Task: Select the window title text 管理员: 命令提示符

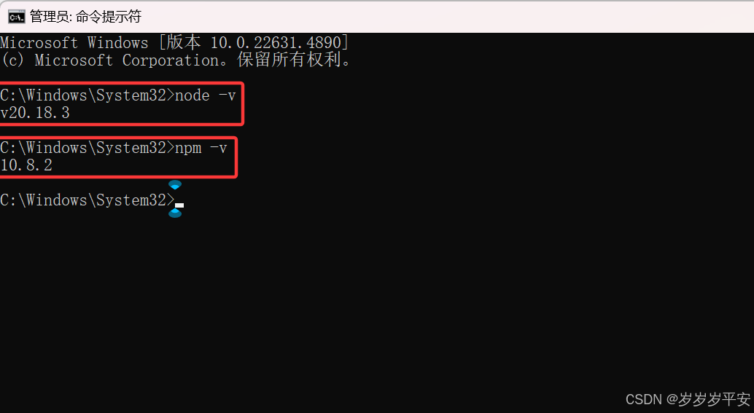Action: point(85,17)
